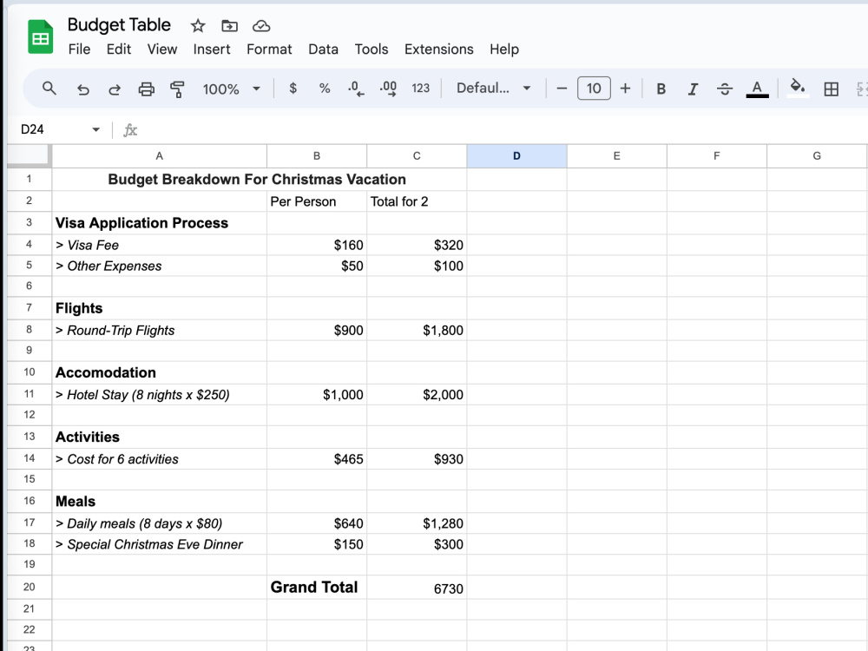Select the Grand Total label cell

tap(317, 587)
